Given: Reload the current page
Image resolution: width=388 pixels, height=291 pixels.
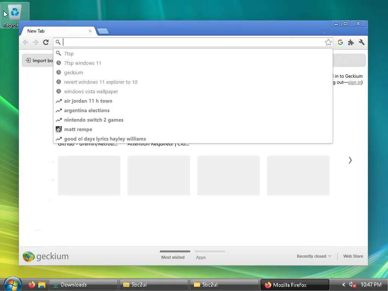Looking at the screenshot, I should [46, 42].
